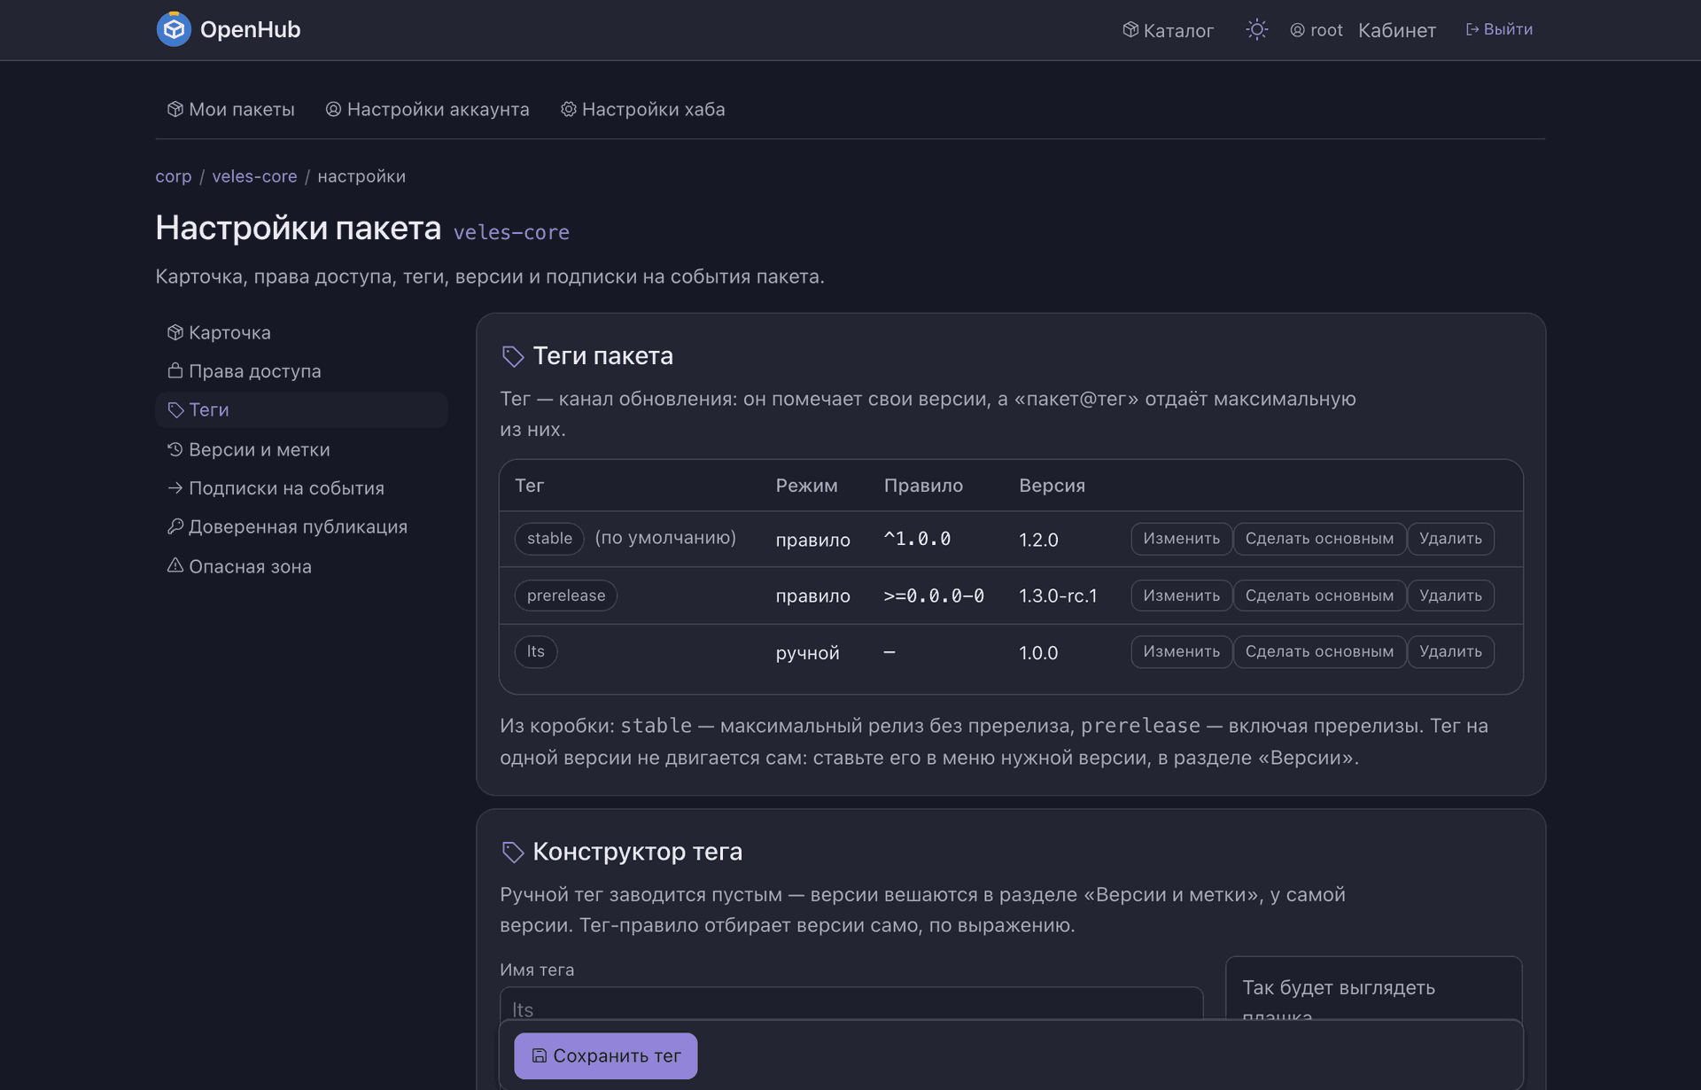Screen dimensions: 1701x1090
Task: Click Сделать основным for prerelease tag
Action: point(1319,596)
